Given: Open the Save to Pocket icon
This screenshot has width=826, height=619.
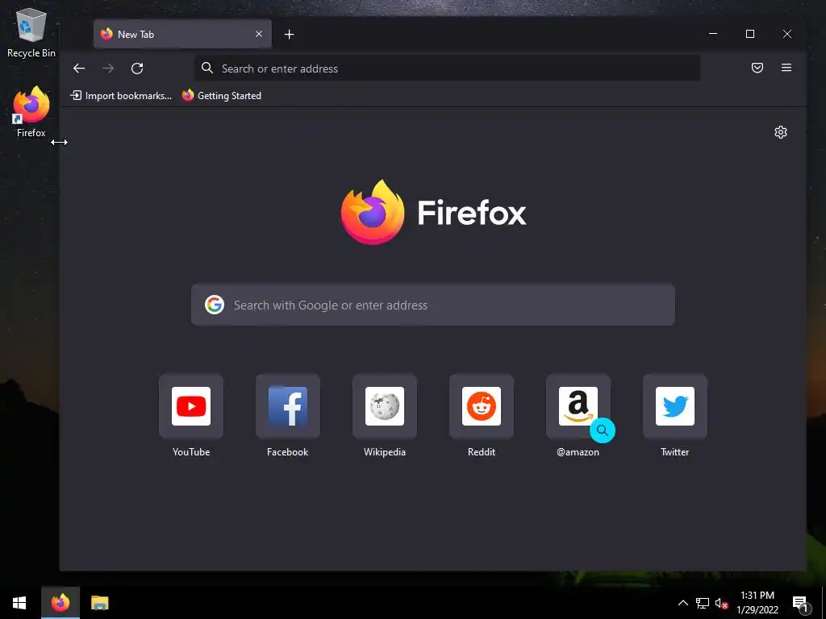Looking at the screenshot, I should [x=757, y=68].
